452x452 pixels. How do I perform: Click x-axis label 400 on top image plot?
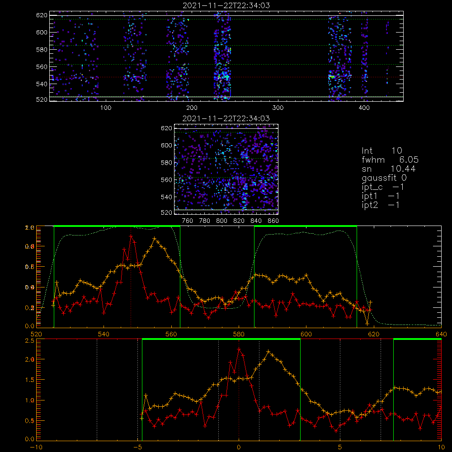pyautogui.click(x=364, y=108)
